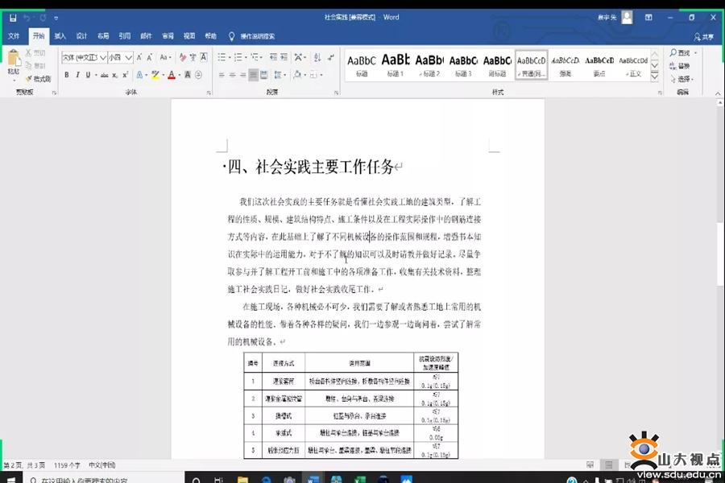Click the Paste icon
725x483 pixels.
(13, 62)
